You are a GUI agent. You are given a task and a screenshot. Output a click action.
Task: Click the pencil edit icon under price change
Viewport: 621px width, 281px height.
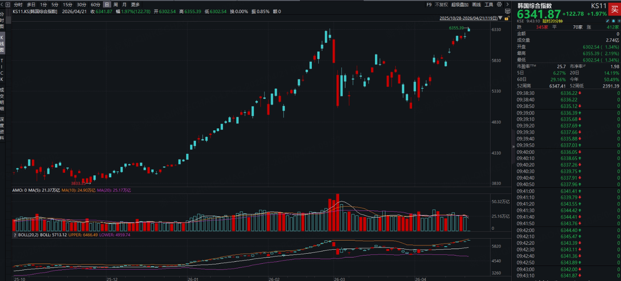[x=608, y=21]
